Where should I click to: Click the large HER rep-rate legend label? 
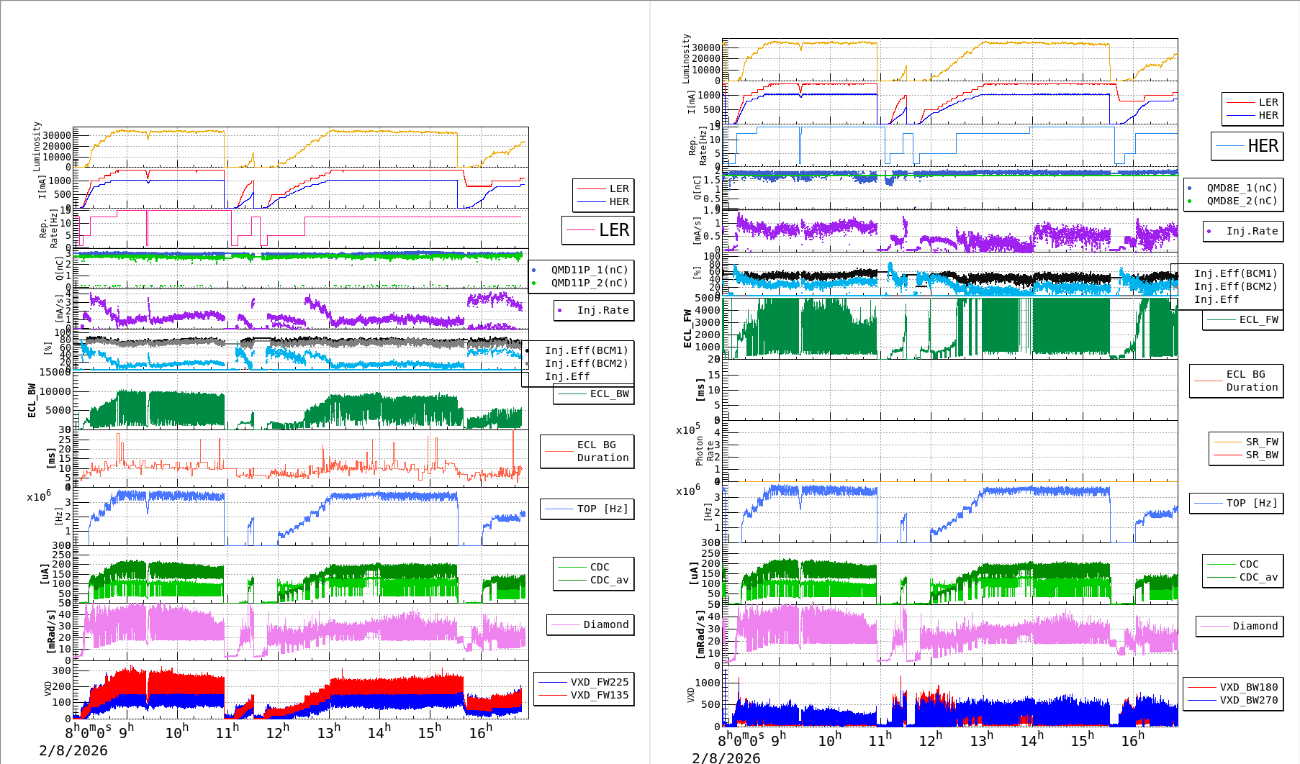click(1263, 146)
